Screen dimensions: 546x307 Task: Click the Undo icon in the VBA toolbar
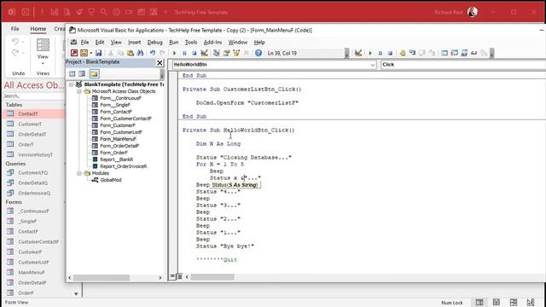pyautogui.click(x=152, y=53)
